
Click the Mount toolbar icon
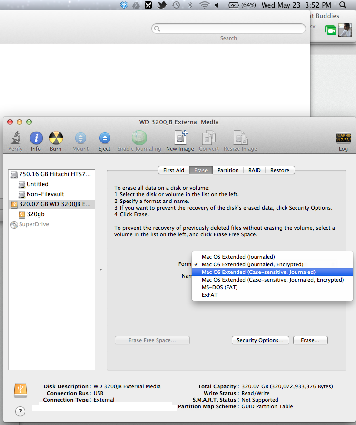pos(80,138)
